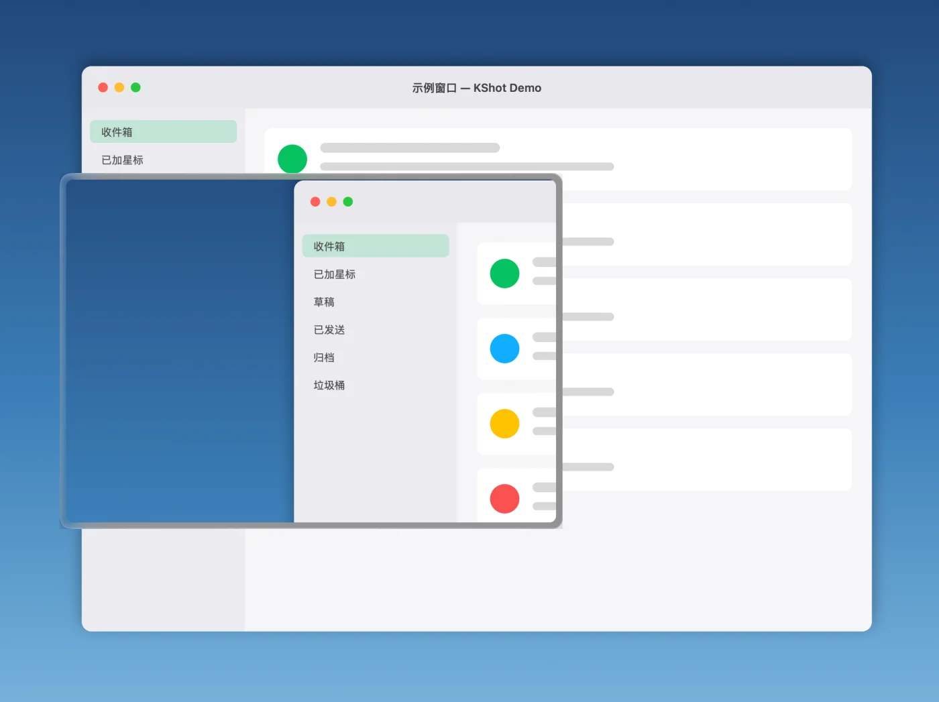Close the front overlay window with its red button
This screenshot has height=702, width=939.
[315, 202]
